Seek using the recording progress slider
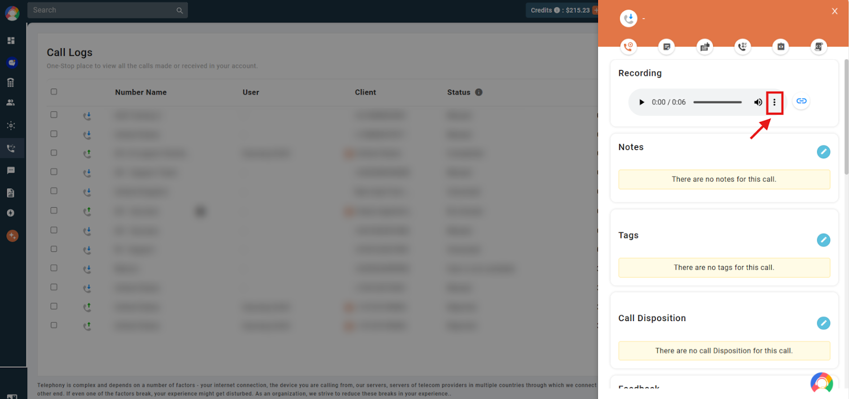 [717, 102]
